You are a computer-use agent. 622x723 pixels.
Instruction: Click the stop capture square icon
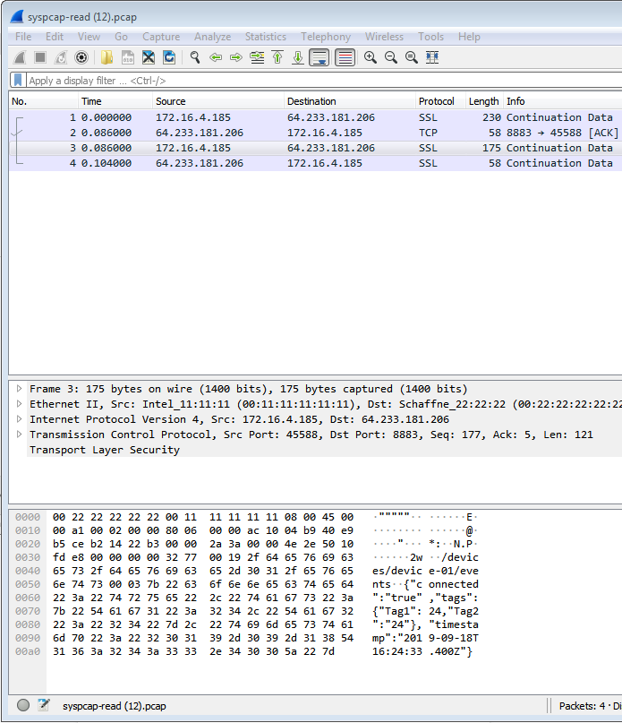coord(40,57)
